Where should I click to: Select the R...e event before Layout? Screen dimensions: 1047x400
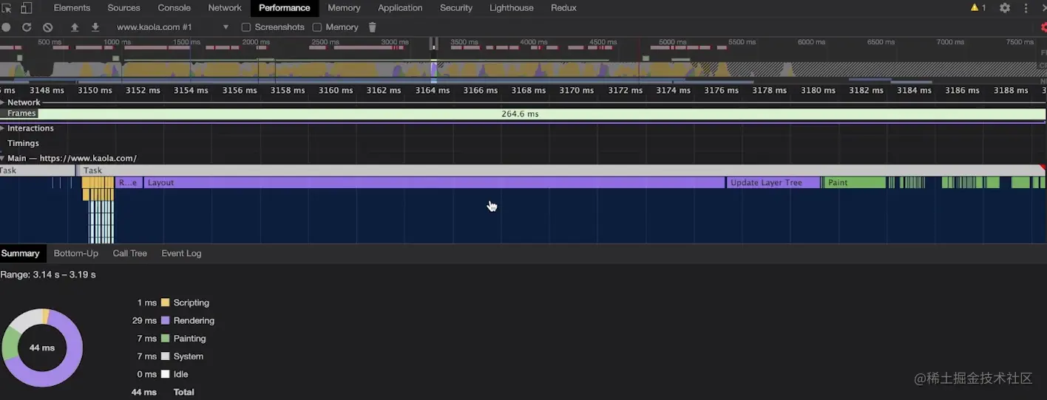coord(129,182)
